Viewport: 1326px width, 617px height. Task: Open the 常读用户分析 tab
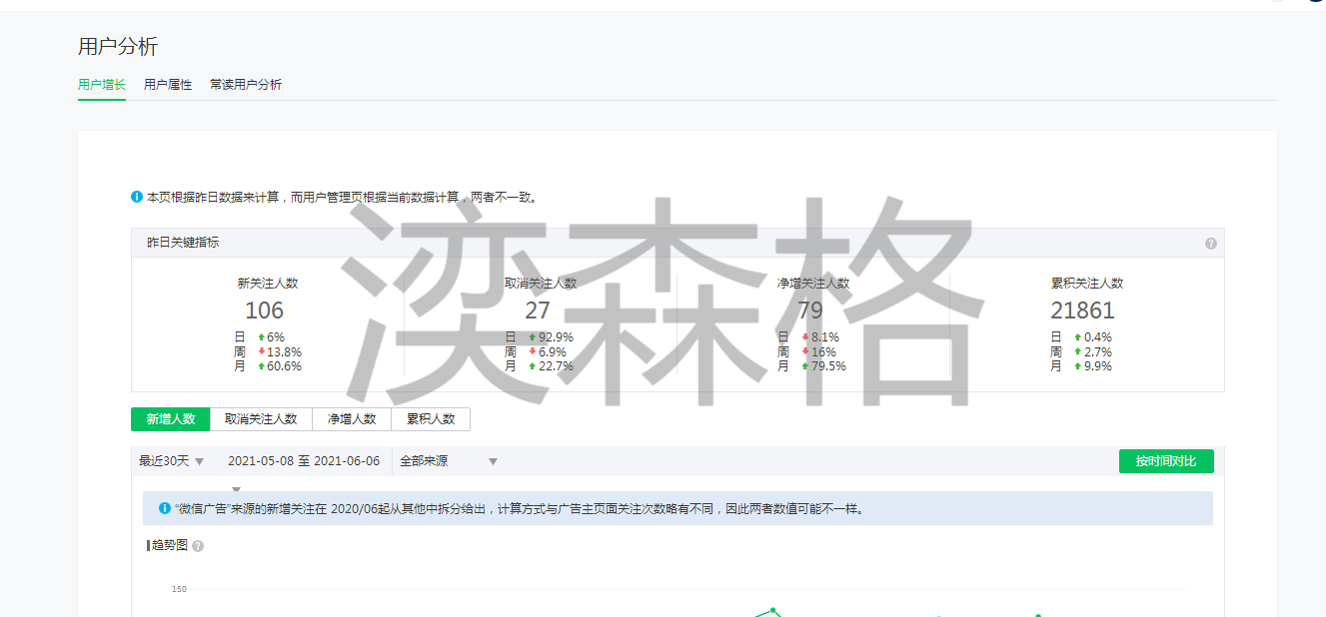(x=246, y=85)
